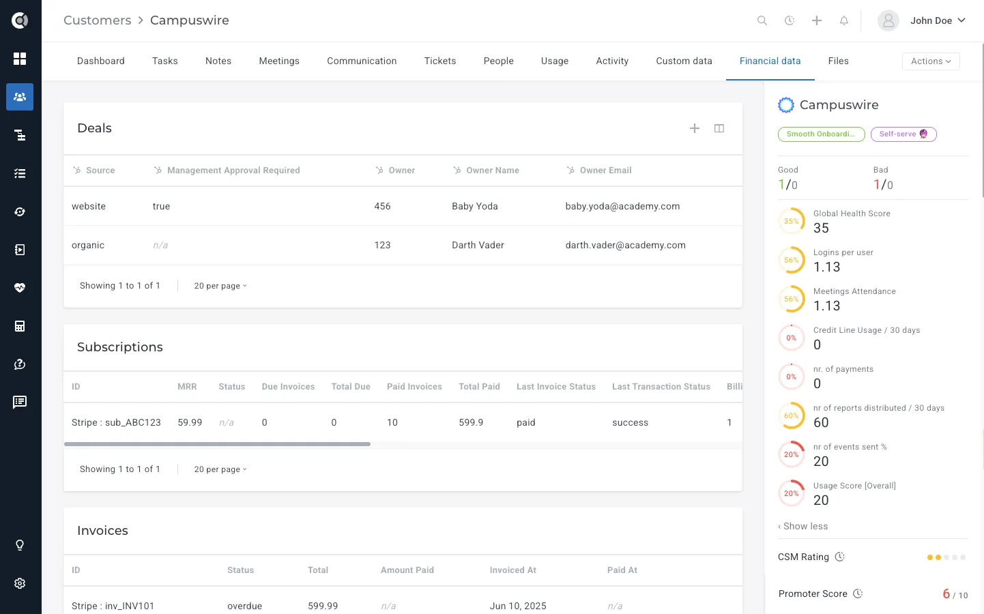
Task: Click Stripe : inv_INV101 invoice ID
Action: tap(113, 606)
